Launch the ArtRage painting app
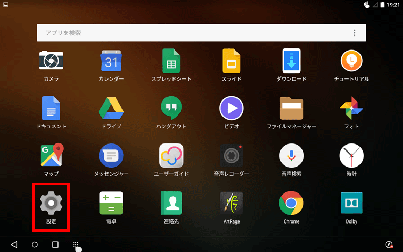 coord(231,203)
